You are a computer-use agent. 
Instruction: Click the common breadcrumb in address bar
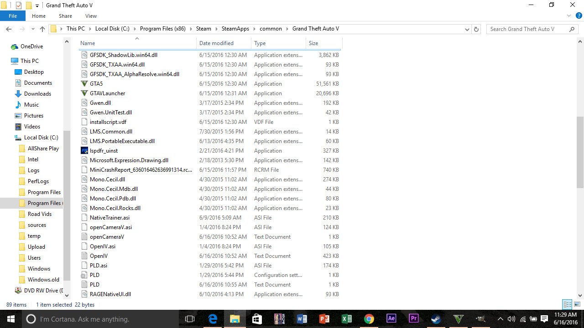(x=271, y=29)
